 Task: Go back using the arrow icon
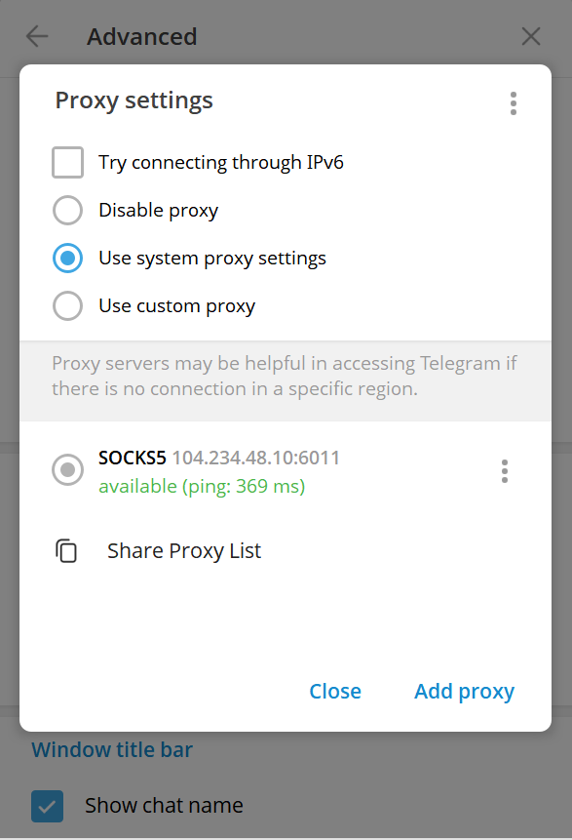(x=35, y=36)
